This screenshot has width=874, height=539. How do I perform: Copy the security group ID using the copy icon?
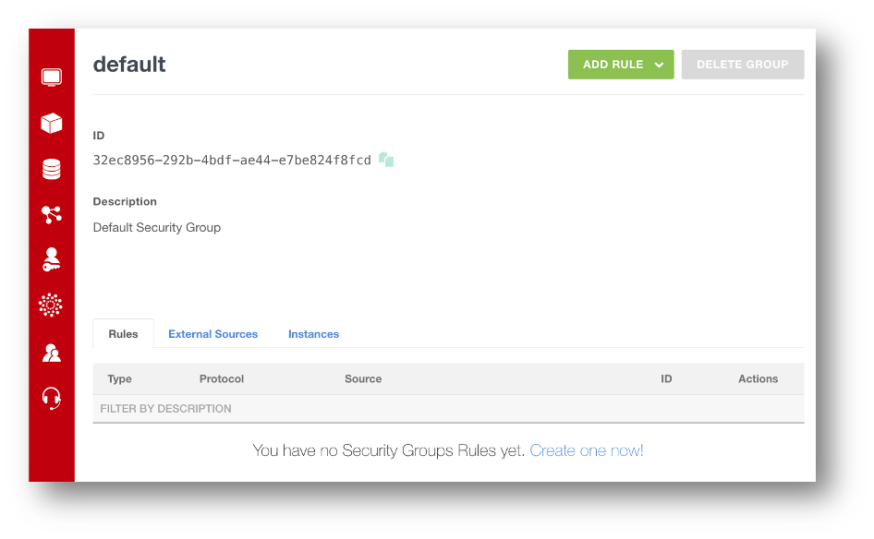(x=385, y=159)
